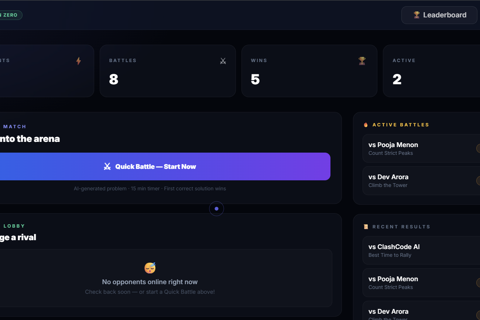Click the circular dot indicator between panels

(x=216, y=209)
